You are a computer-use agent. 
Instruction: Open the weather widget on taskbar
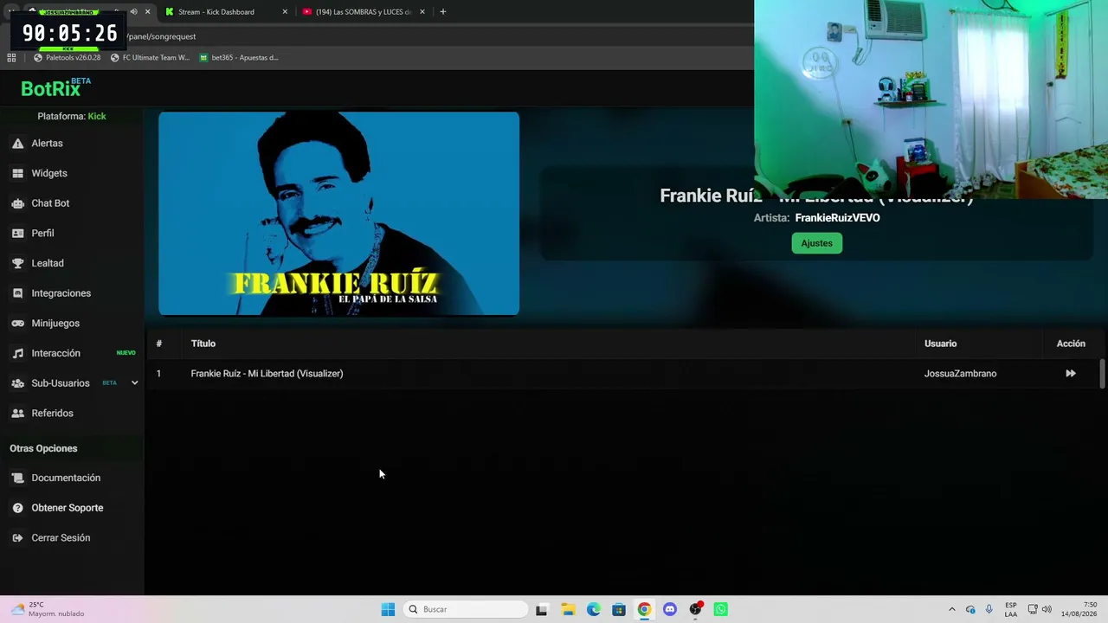48,610
